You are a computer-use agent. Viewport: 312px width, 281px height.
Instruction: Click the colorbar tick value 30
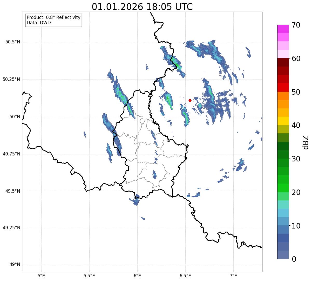pos(296,159)
